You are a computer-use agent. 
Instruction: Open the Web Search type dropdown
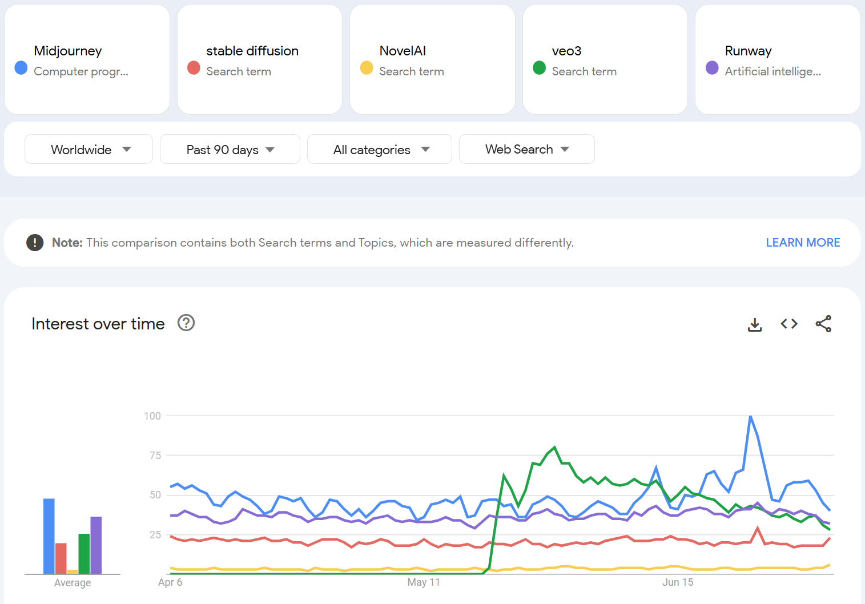(526, 150)
